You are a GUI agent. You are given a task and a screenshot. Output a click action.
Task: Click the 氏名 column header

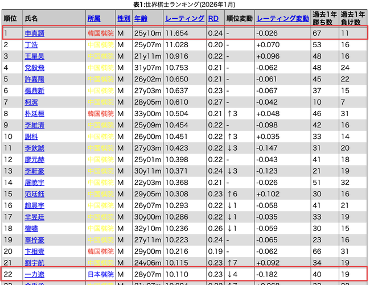(x=31, y=19)
